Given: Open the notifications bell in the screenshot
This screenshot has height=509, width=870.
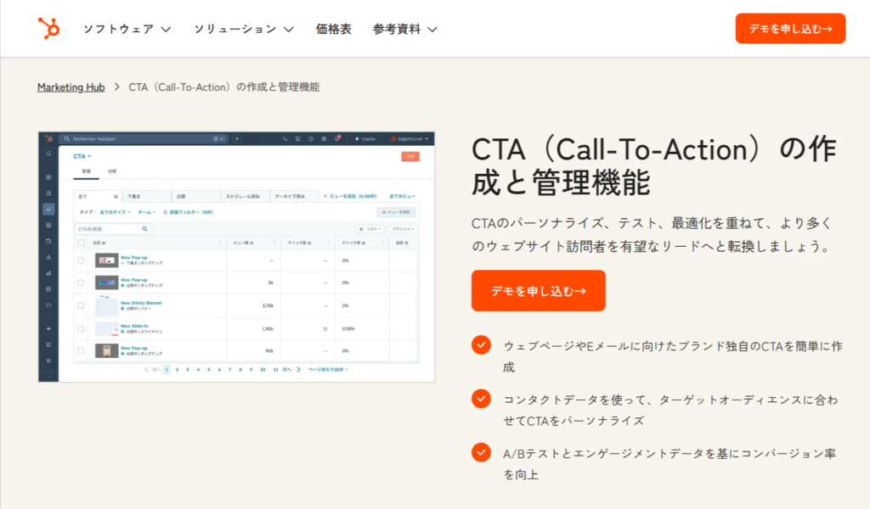Looking at the screenshot, I should [336, 138].
